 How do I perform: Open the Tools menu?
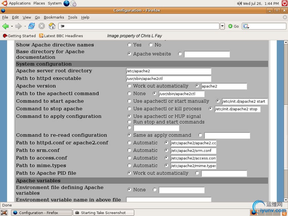tap(72, 17)
